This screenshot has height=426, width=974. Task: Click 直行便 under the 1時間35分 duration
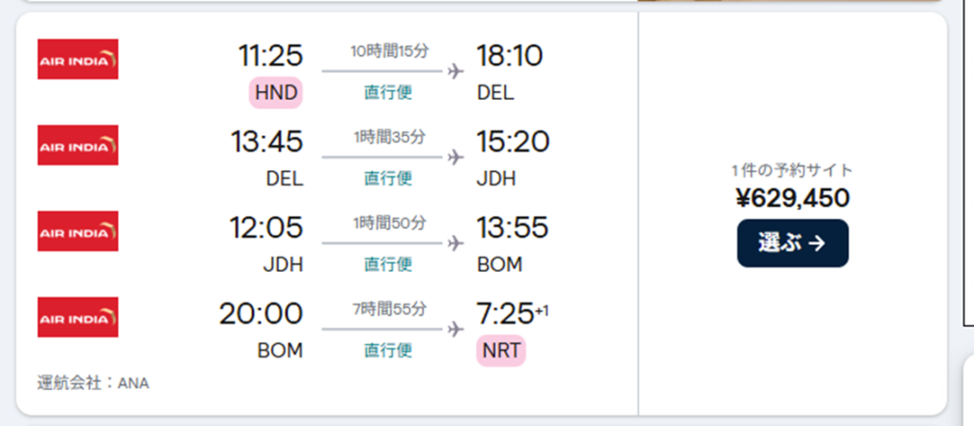click(388, 178)
